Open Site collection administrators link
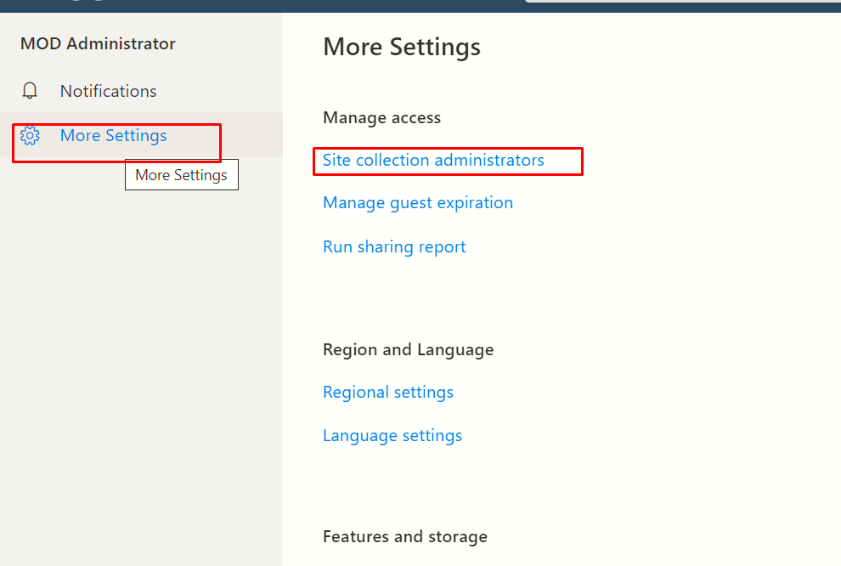Viewport: 841px width, 566px height. tap(433, 160)
